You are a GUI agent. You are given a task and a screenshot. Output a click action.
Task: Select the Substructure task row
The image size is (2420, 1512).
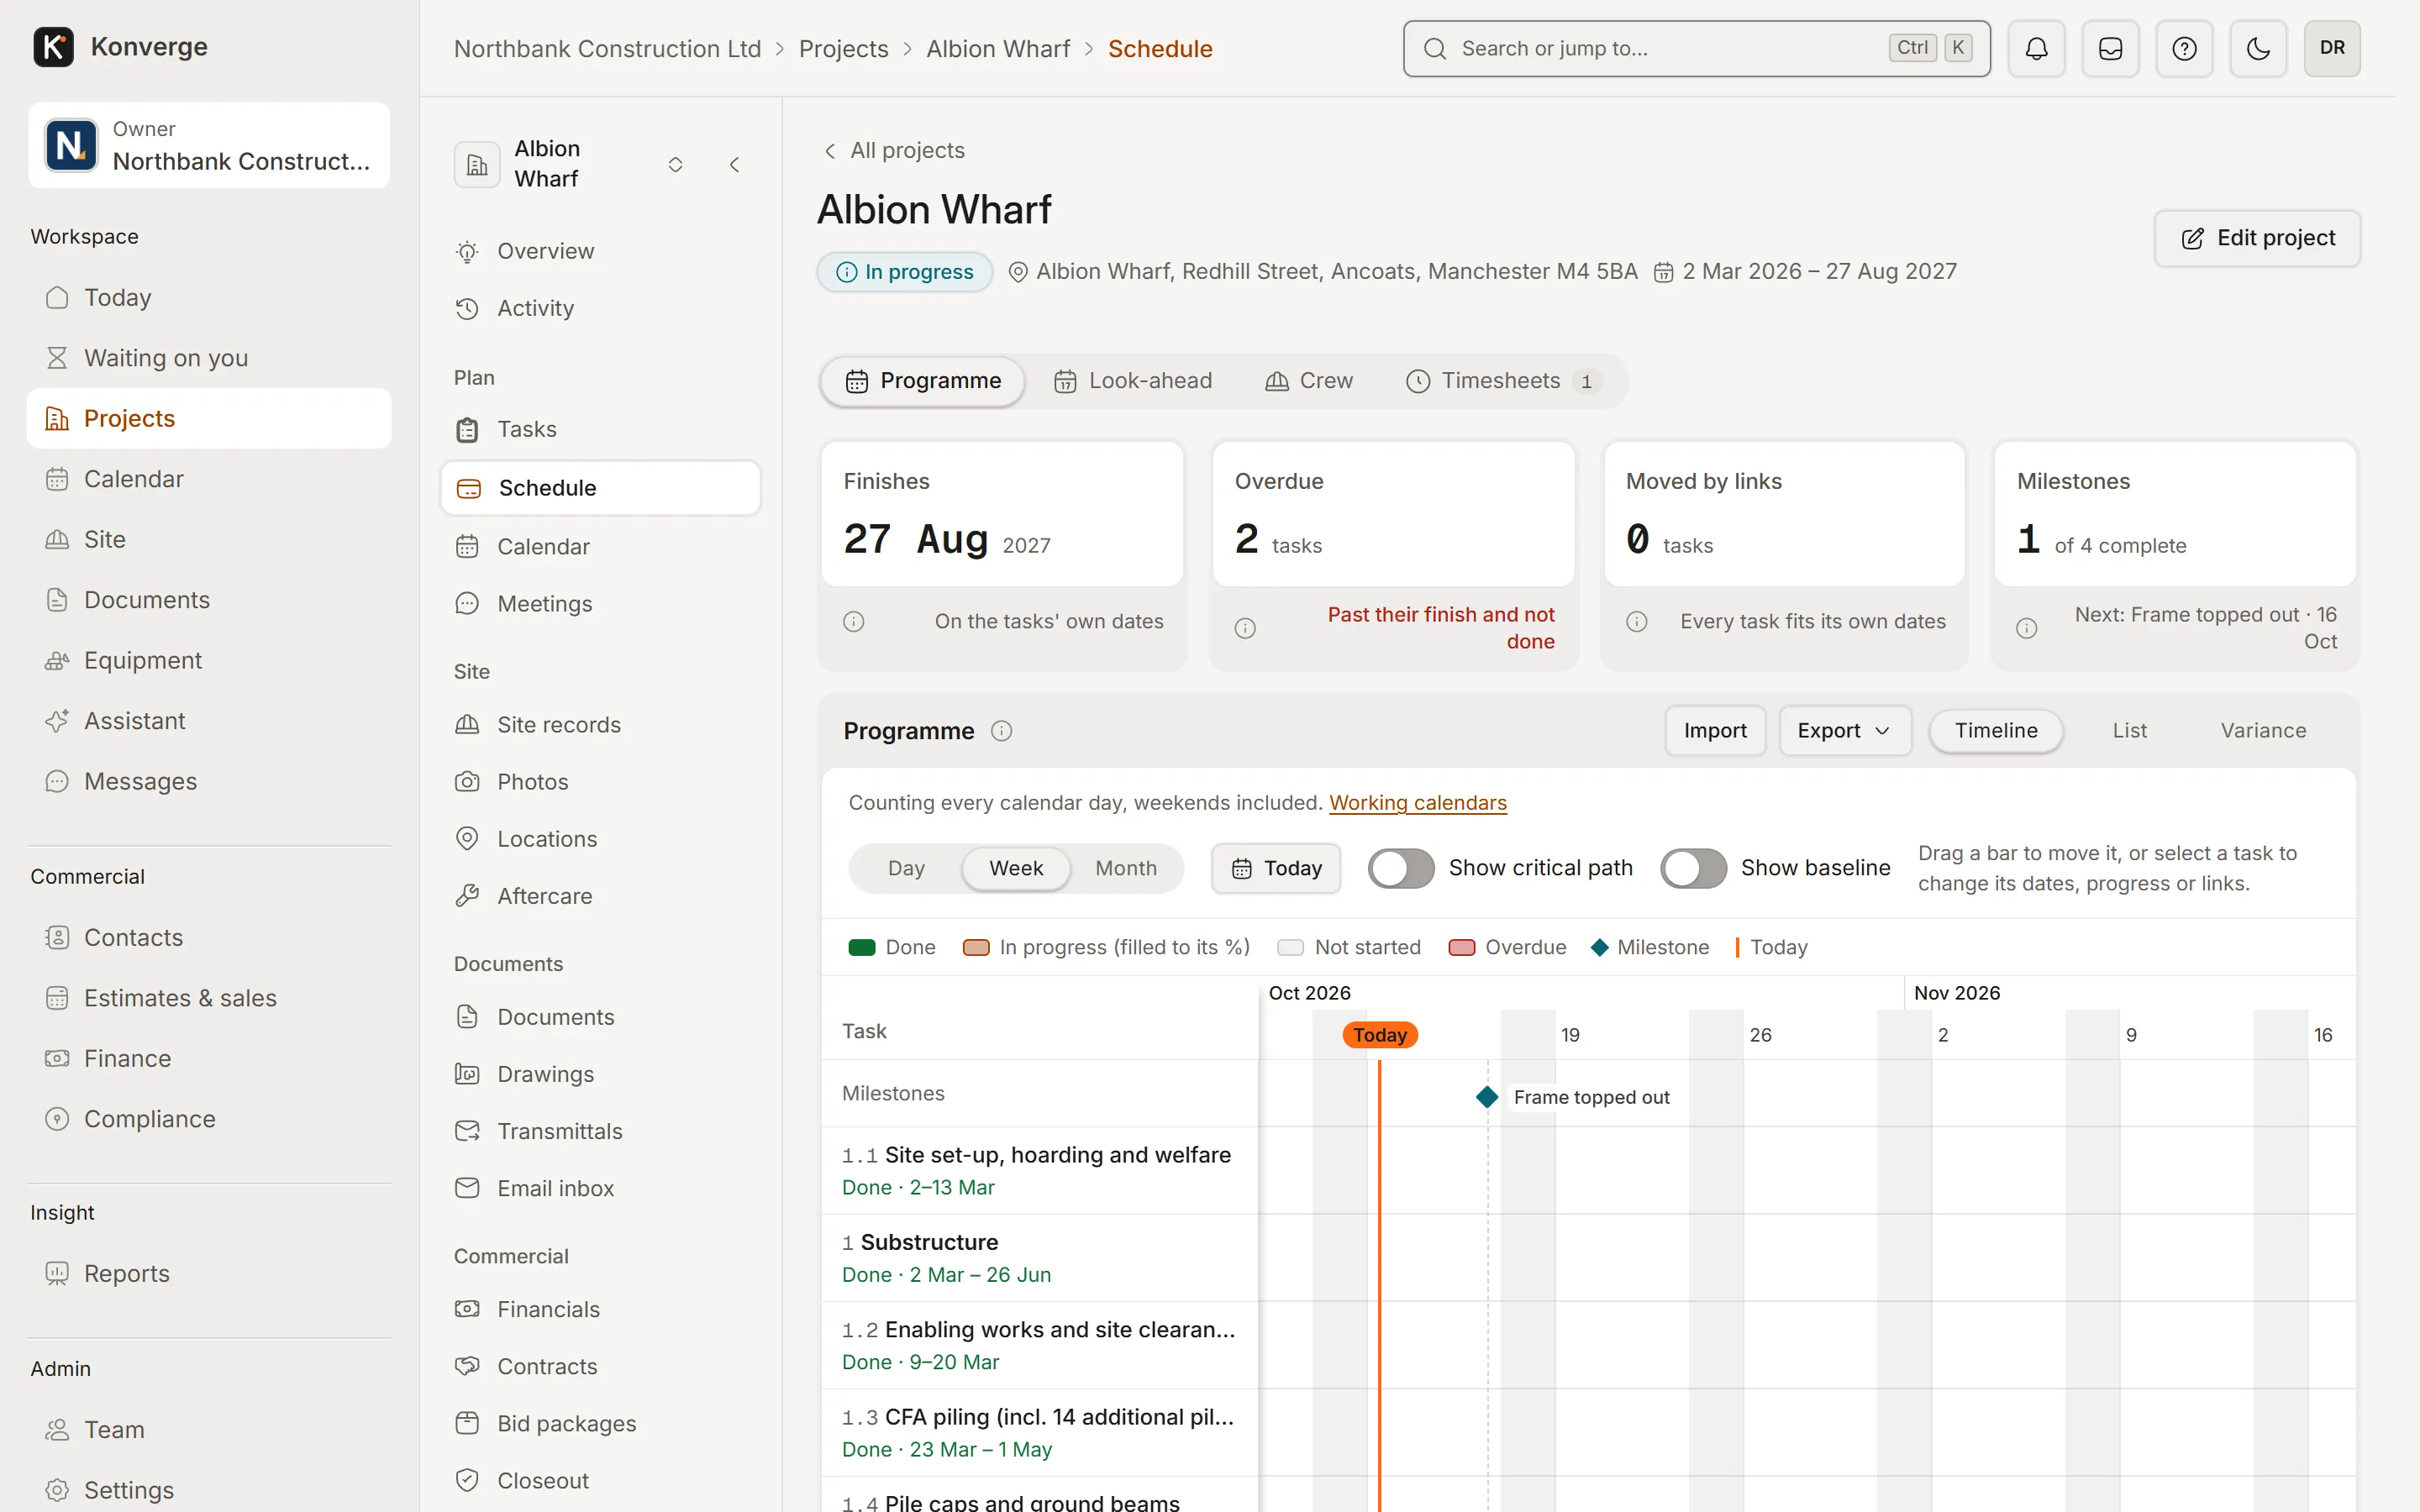(x=1039, y=1258)
